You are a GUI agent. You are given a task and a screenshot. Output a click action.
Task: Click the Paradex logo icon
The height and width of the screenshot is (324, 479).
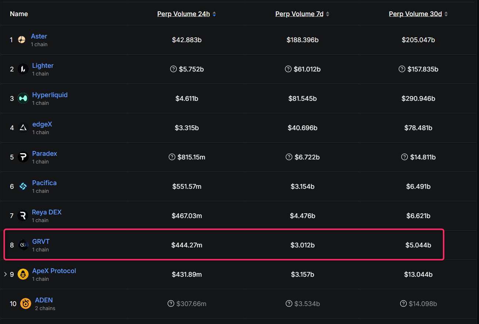tap(23, 157)
